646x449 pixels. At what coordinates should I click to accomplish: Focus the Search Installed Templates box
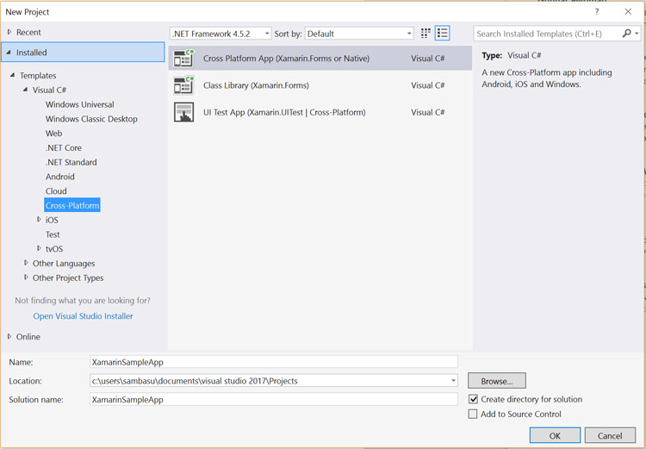(547, 34)
